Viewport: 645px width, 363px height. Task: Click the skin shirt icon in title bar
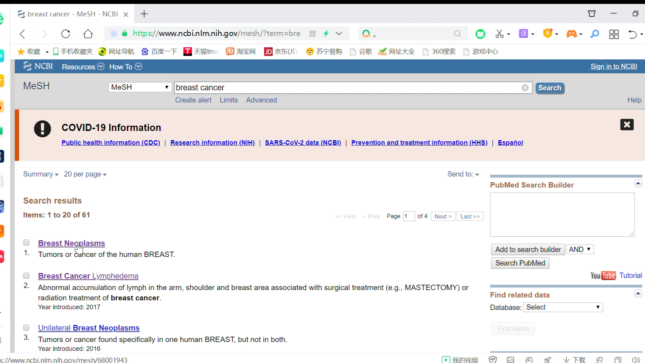[x=592, y=14]
